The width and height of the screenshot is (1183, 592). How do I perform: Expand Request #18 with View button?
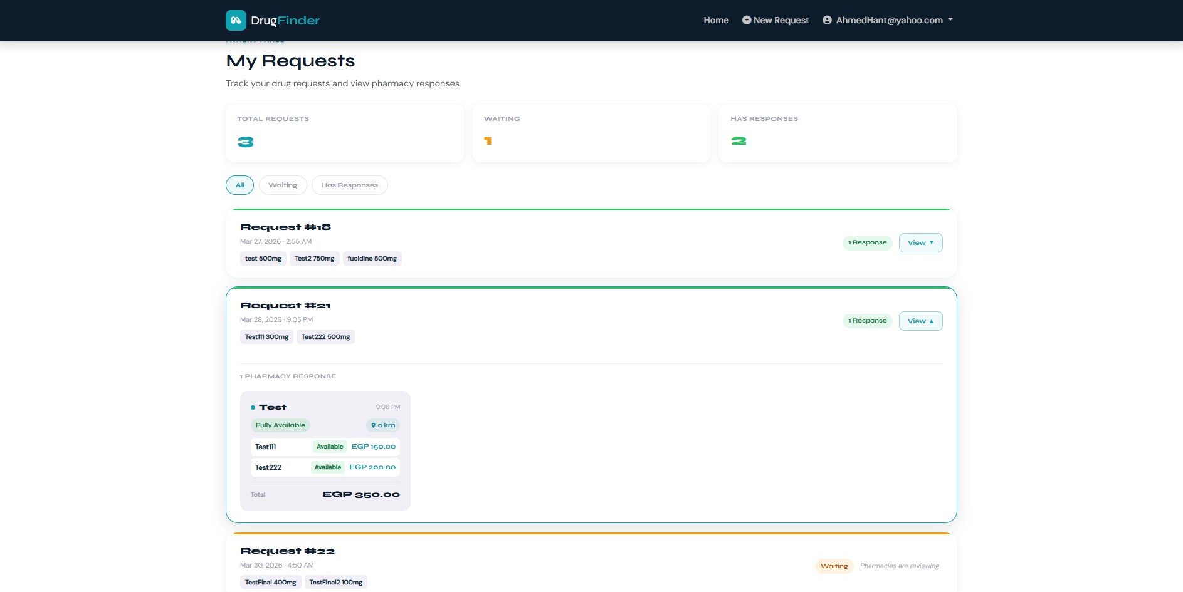920,242
